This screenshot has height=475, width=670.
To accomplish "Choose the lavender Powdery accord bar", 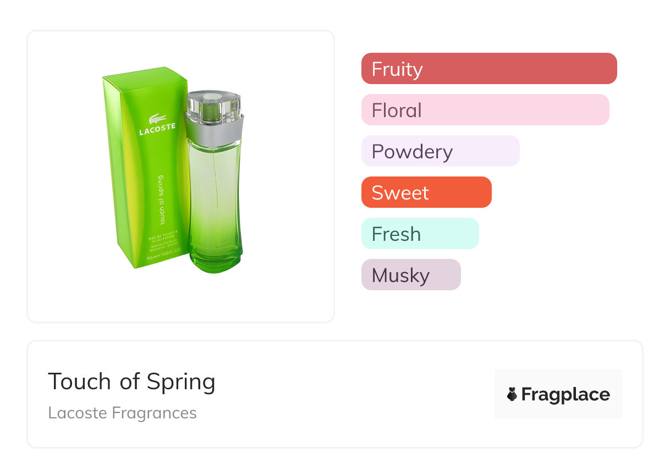I will (440, 151).
